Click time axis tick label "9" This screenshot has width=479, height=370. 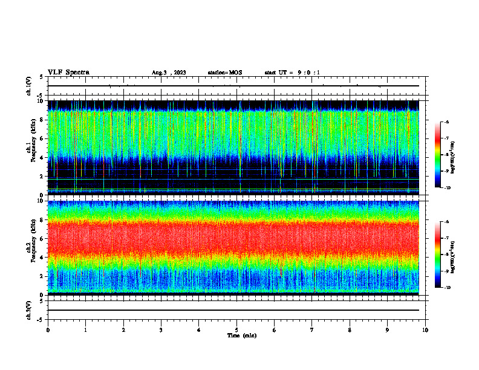coord(387,330)
